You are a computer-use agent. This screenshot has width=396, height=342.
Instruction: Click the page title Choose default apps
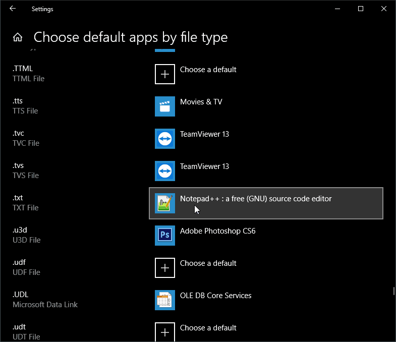click(x=131, y=37)
